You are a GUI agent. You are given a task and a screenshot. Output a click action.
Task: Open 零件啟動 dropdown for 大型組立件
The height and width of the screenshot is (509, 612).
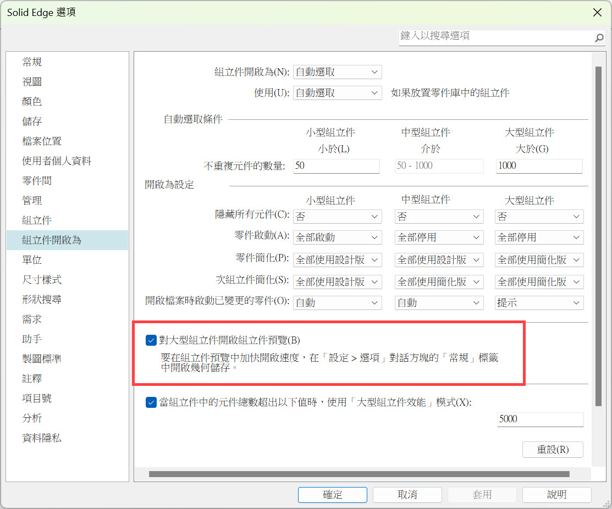(539, 237)
